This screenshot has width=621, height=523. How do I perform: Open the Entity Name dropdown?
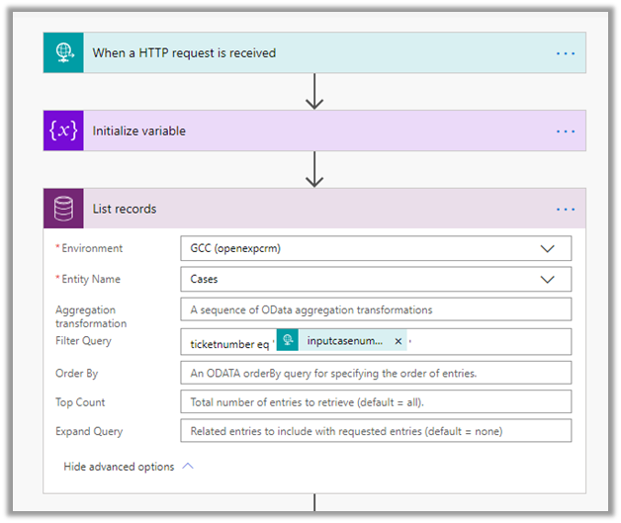click(x=547, y=280)
